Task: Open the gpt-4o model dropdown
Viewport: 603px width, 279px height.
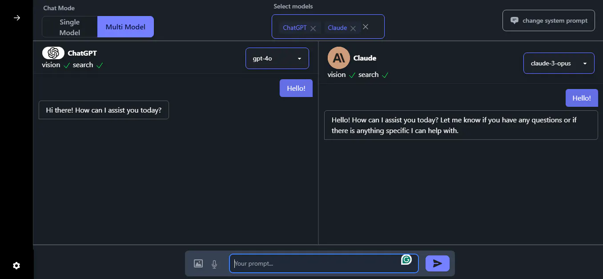Action: coord(277,58)
